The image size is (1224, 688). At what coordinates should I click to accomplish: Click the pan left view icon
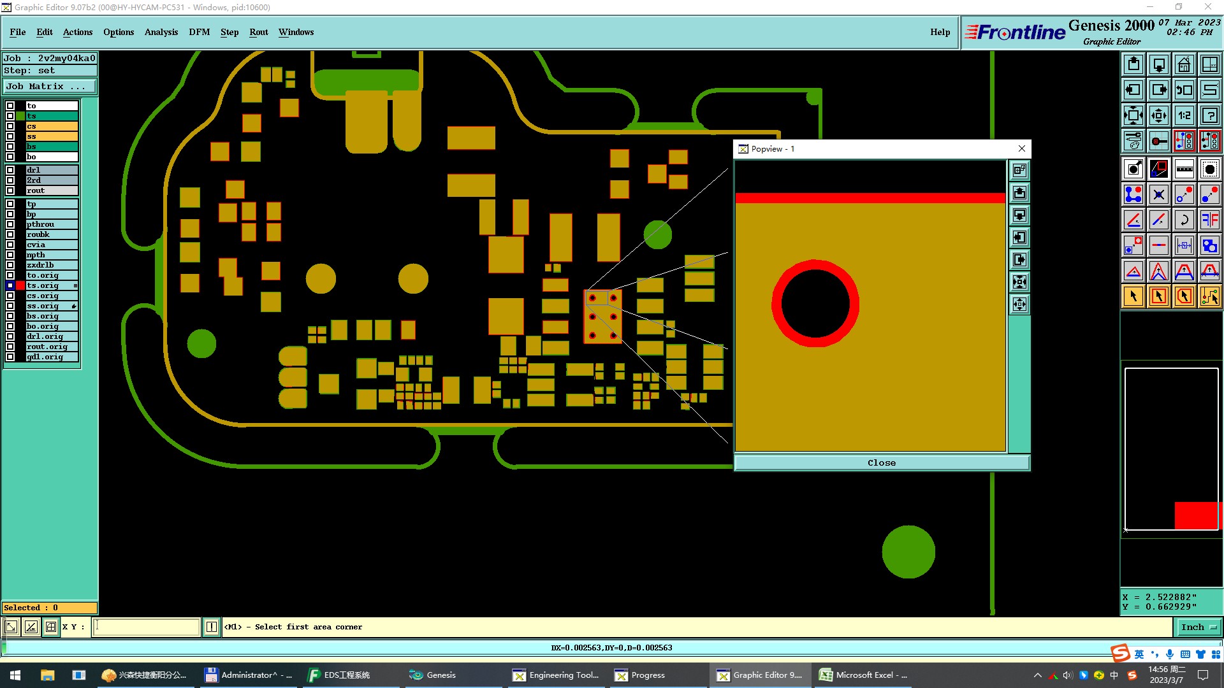pos(1133,90)
